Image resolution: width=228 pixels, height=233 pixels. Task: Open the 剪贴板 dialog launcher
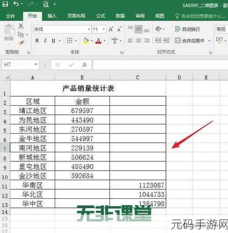coord(28,53)
